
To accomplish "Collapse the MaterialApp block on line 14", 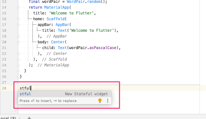I will pos(18,8).
